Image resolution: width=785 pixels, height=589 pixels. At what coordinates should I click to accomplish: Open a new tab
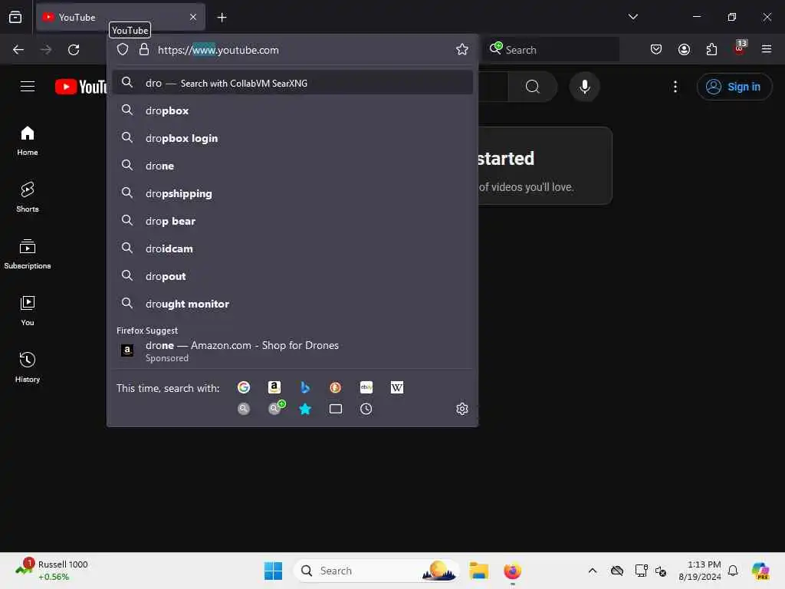(x=222, y=18)
